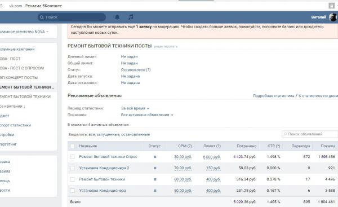Expand the агентство NOVA account dropdown
The height and width of the screenshot is (207, 338).
24,32
